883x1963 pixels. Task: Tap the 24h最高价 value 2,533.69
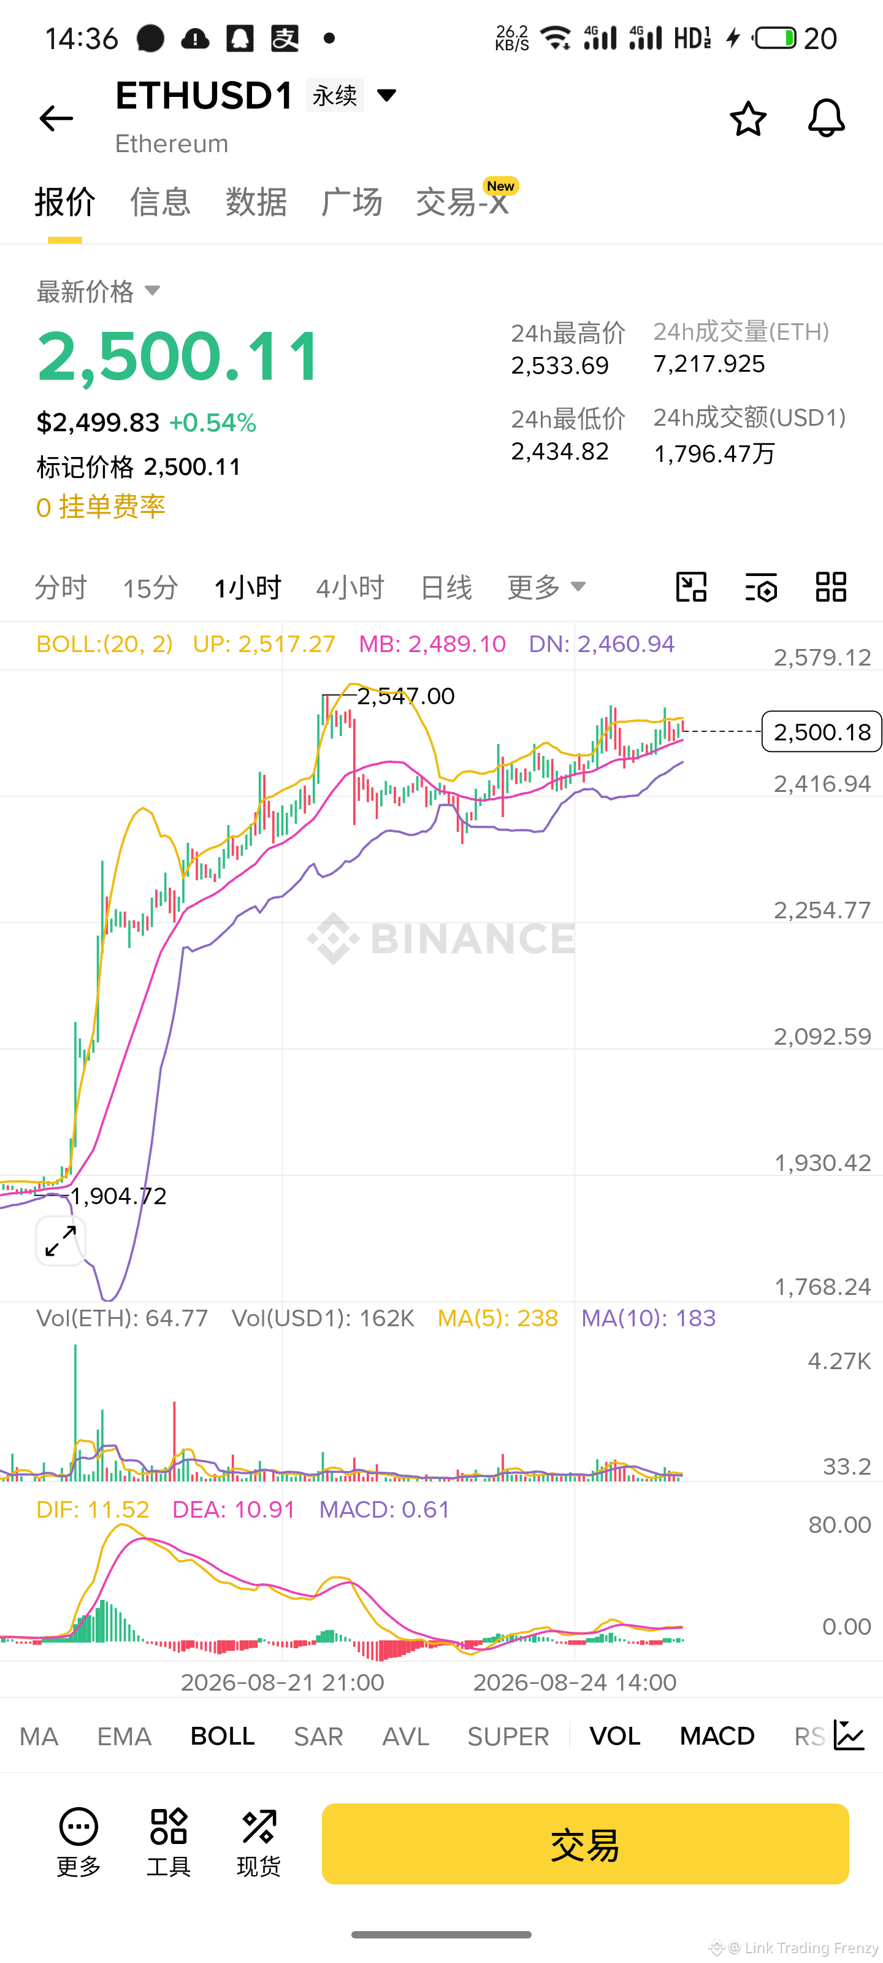(560, 366)
